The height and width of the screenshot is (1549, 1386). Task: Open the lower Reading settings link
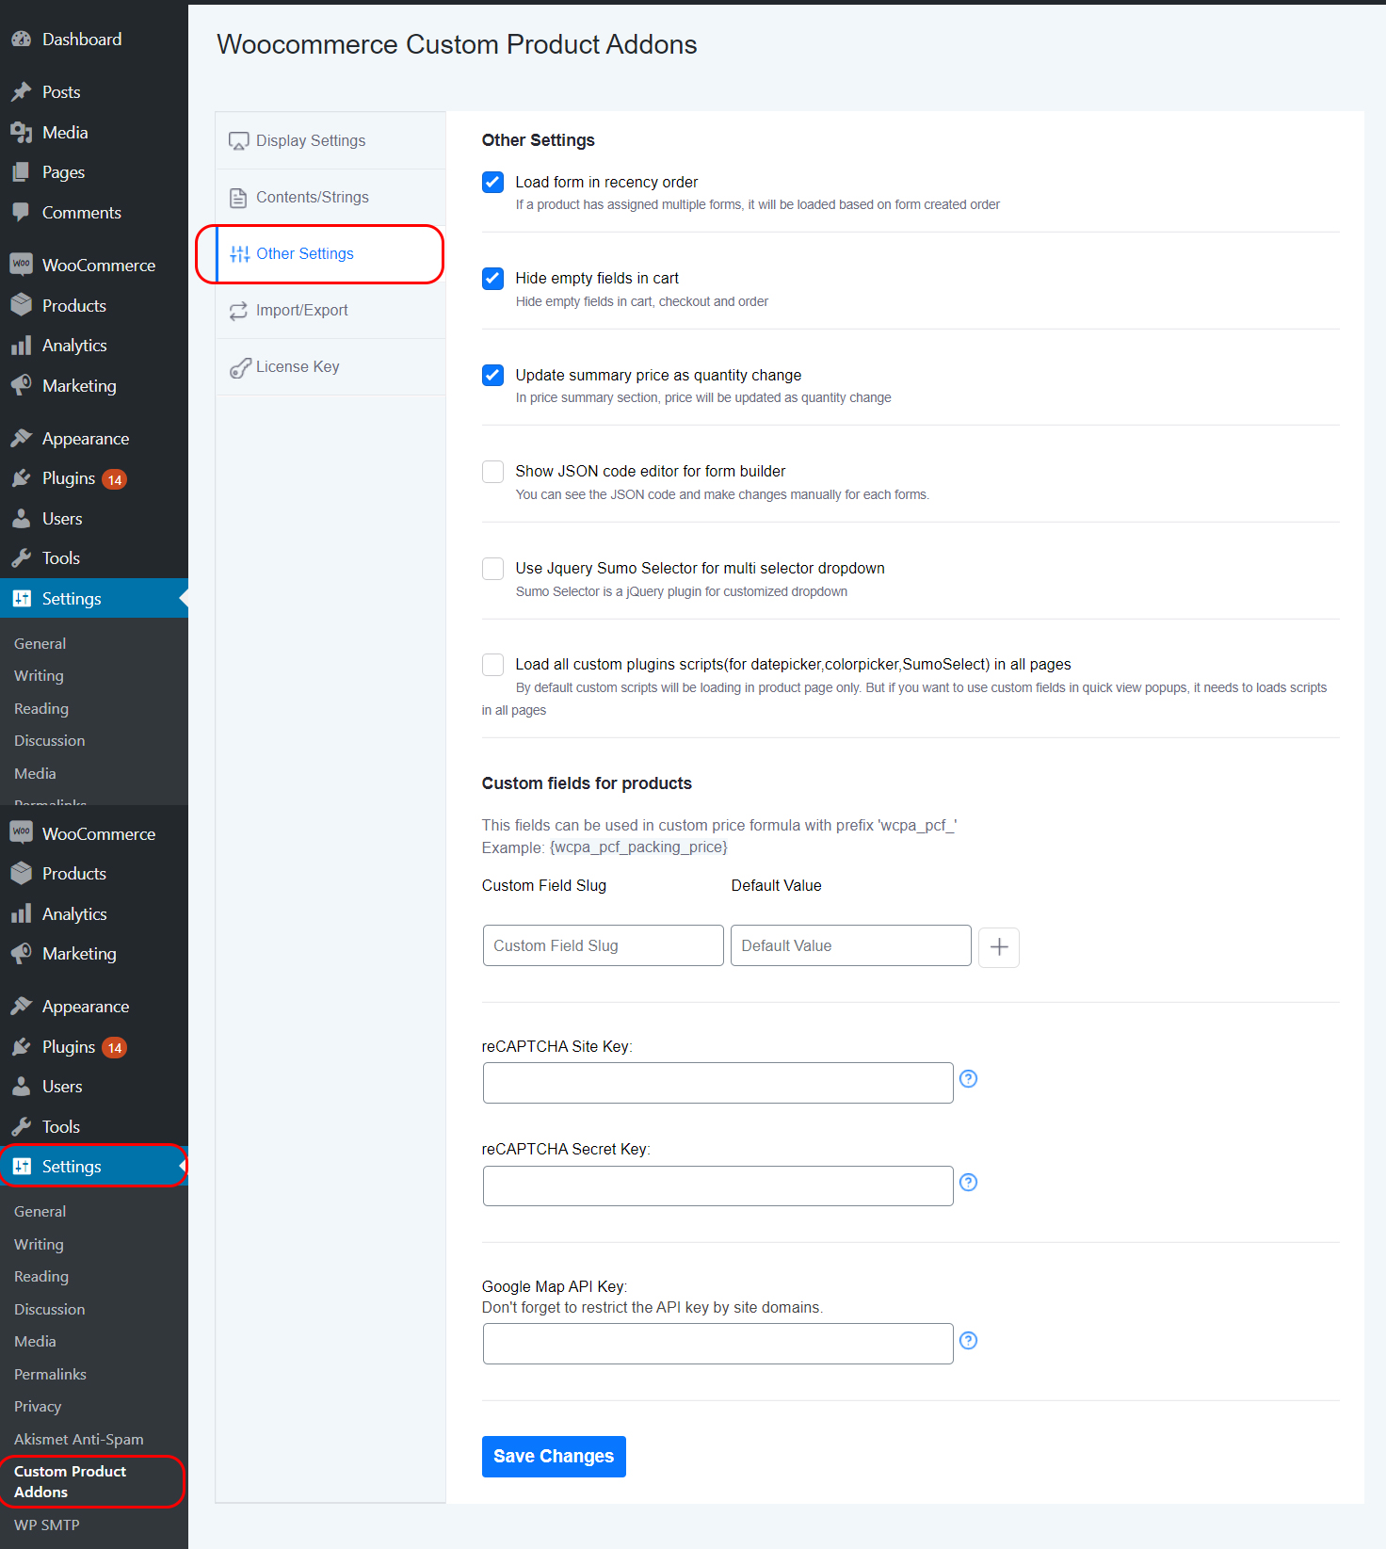(x=41, y=1277)
